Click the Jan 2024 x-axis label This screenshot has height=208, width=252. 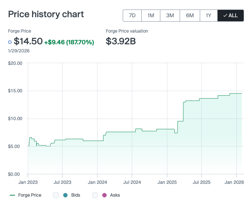[x=97, y=182]
